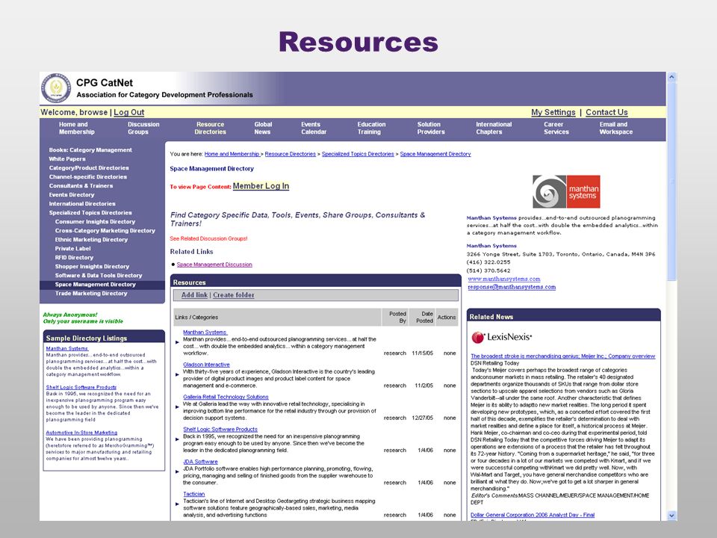Open Career Services menu
Viewport: 717px width, 538px height.
556,128
